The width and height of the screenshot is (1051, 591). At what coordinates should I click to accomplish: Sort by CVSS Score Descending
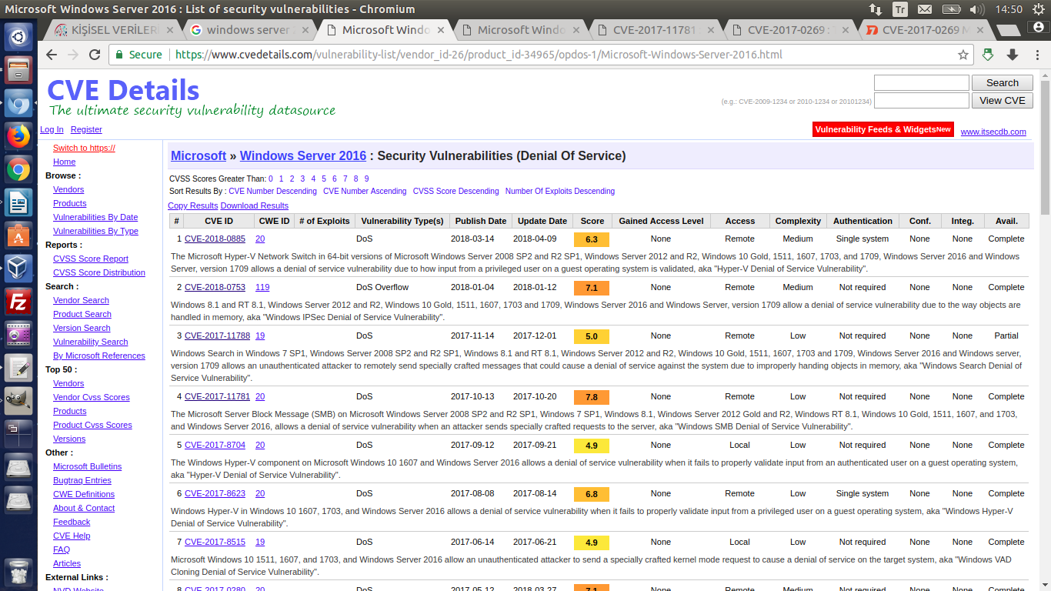455,191
